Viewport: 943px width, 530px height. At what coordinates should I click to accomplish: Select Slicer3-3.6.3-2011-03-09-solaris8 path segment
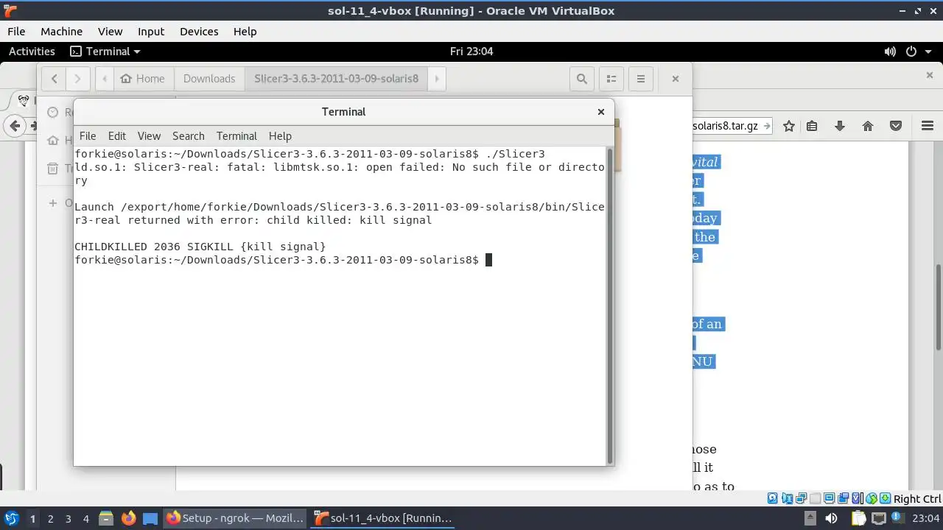336,79
